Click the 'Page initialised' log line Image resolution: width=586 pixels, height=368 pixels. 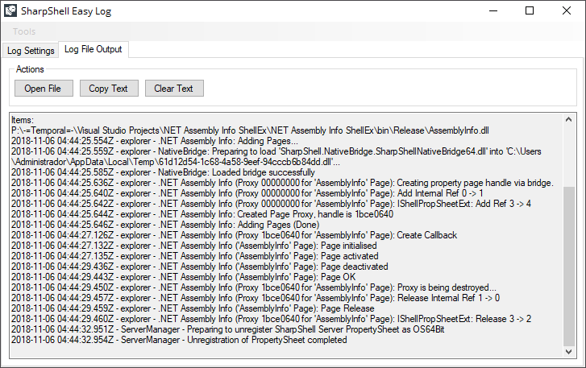[x=194, y=246]
